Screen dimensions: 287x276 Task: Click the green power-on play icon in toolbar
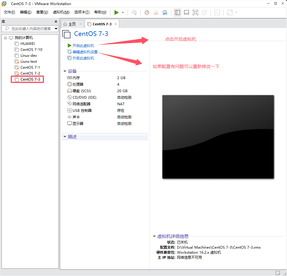[117, 12]
